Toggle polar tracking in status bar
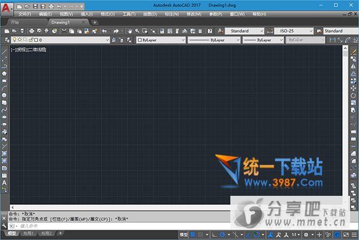The width and height of the screenshot is (359, 240). tap(222, 235)
